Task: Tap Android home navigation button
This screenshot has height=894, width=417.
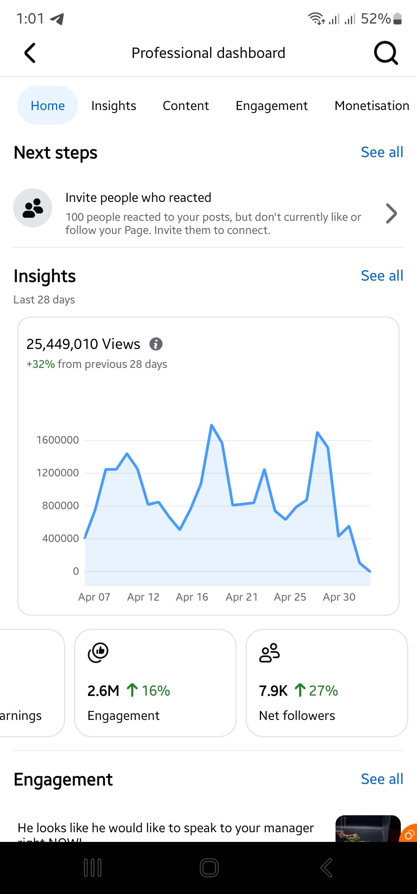Action: coord(209,868)
